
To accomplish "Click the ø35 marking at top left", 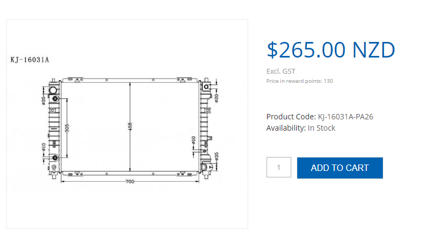I will coord(44,99).
